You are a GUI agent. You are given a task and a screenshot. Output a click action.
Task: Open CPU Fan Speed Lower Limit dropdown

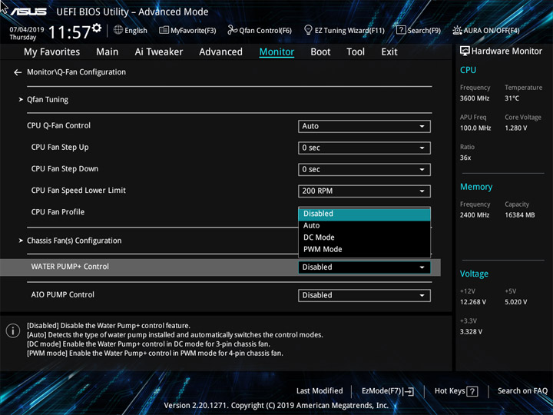[x=364, y=191]
